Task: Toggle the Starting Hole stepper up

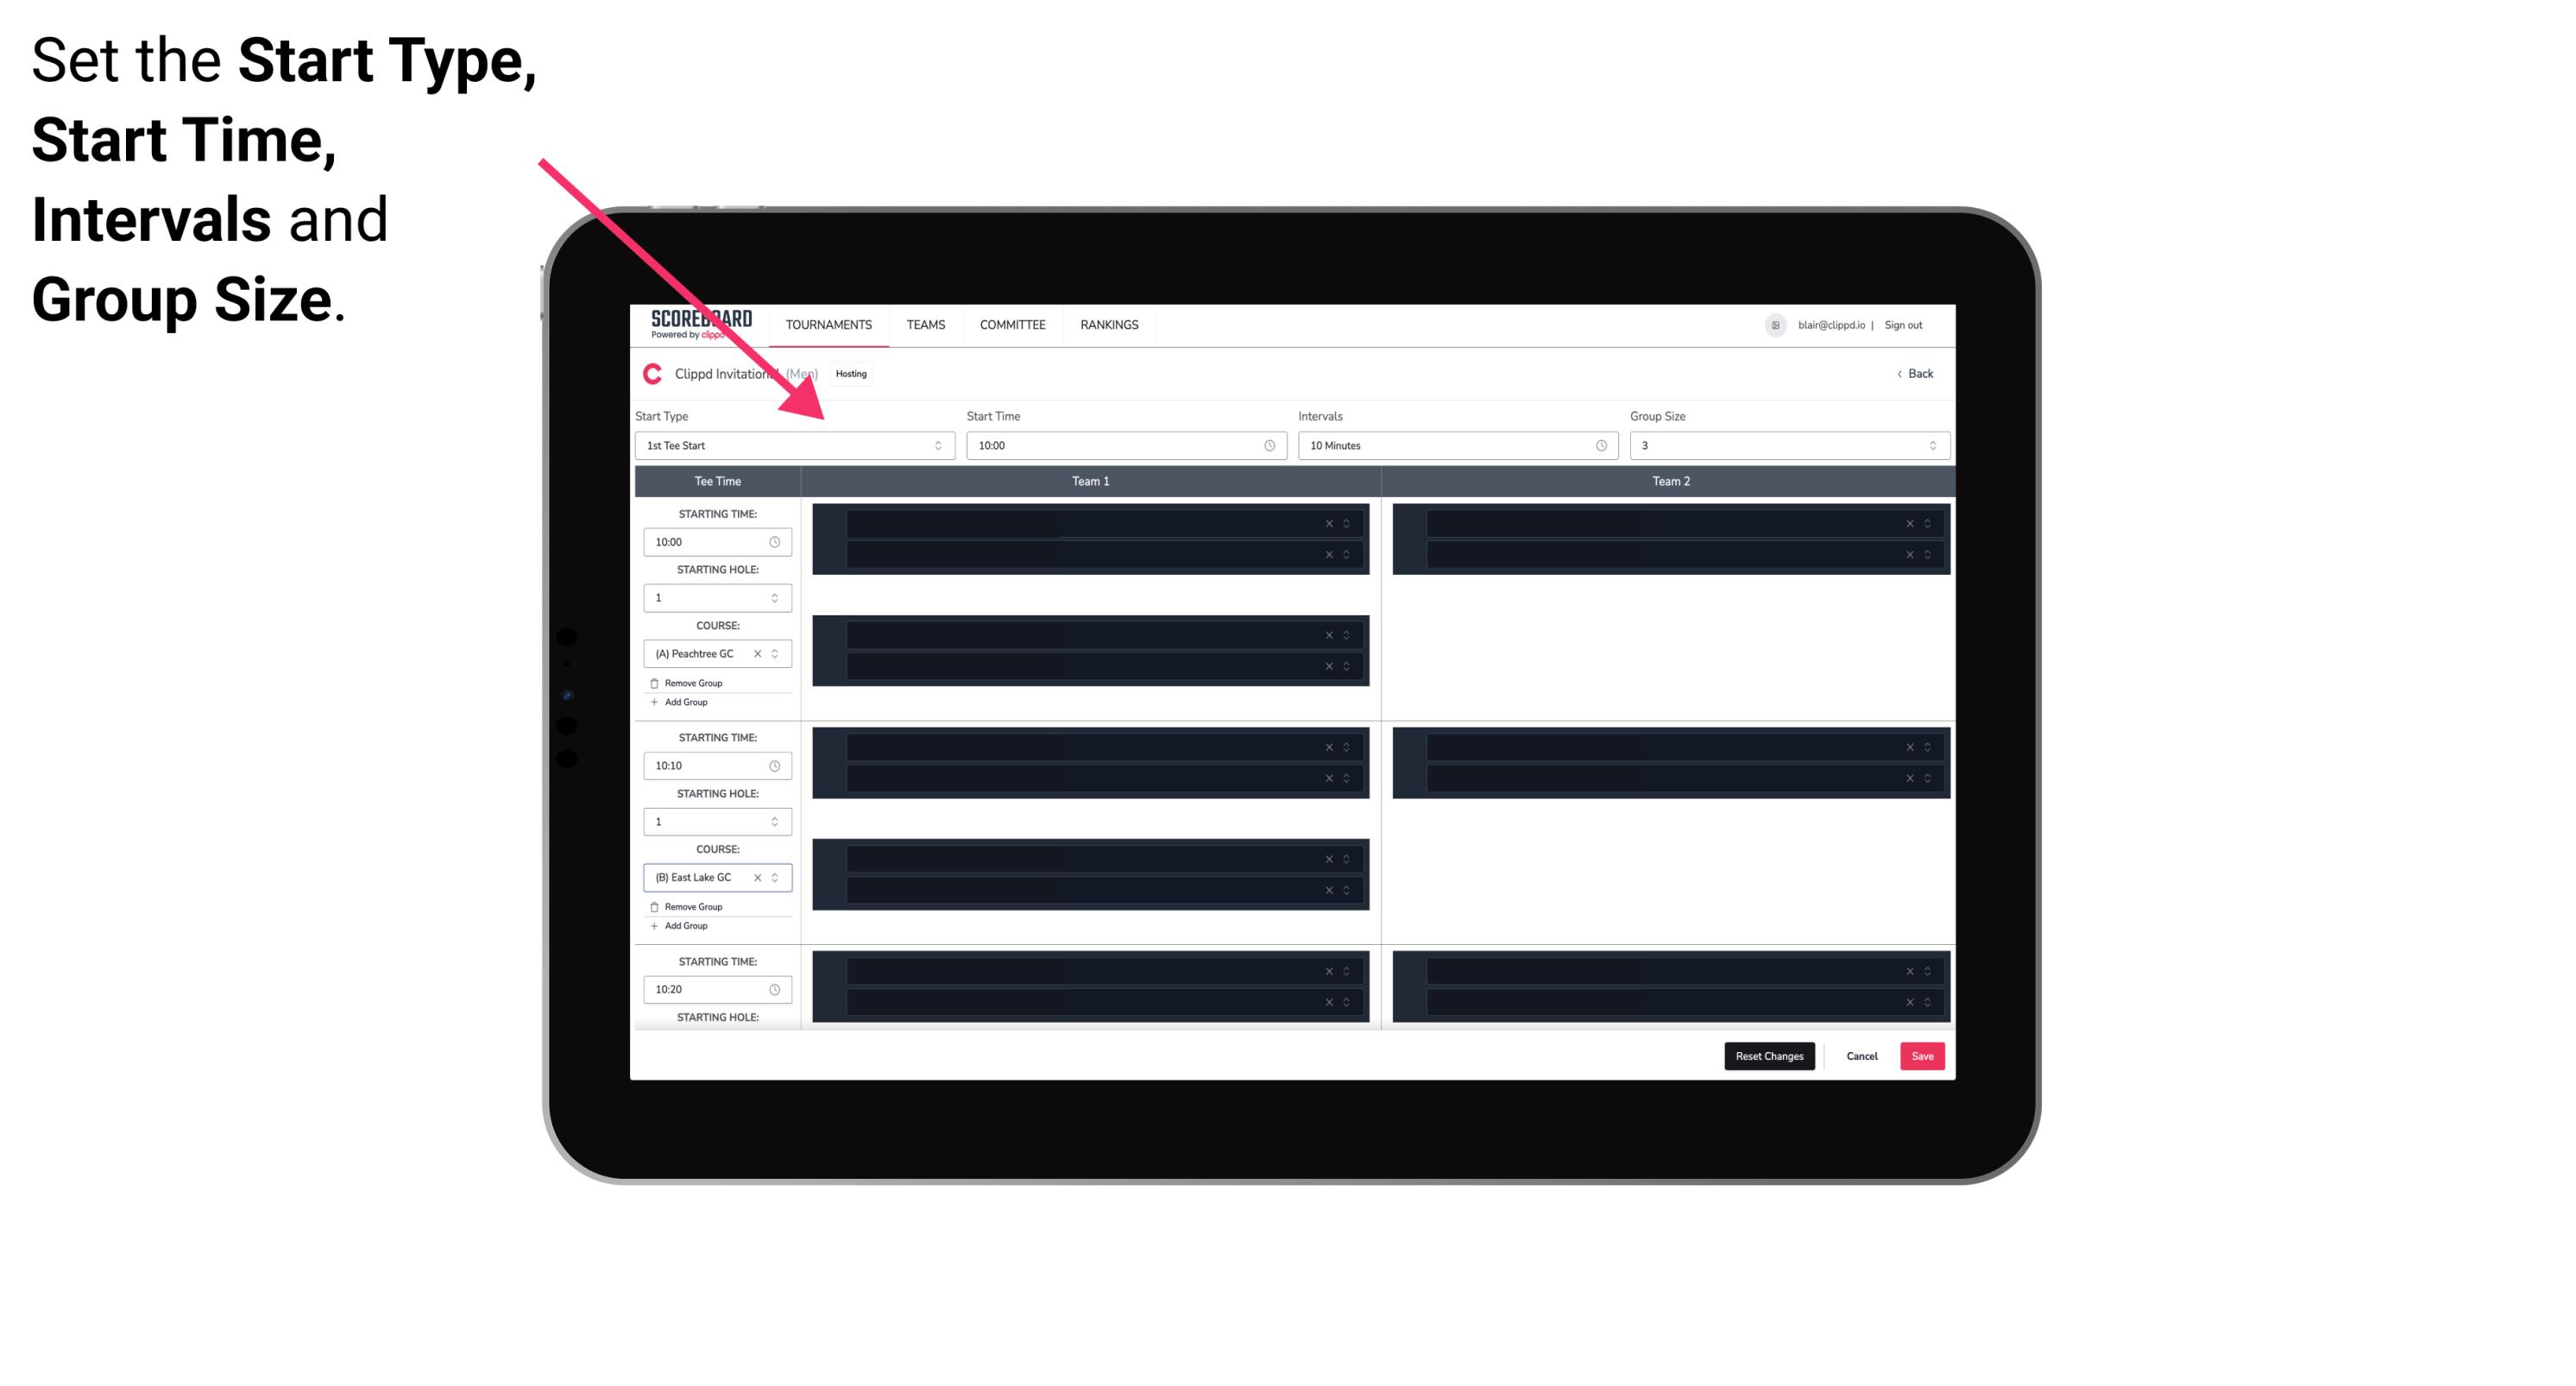Action: point(774,592)
